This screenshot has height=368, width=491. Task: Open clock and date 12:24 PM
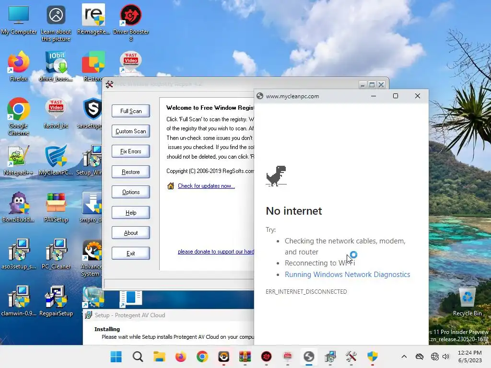coord(470,356)
